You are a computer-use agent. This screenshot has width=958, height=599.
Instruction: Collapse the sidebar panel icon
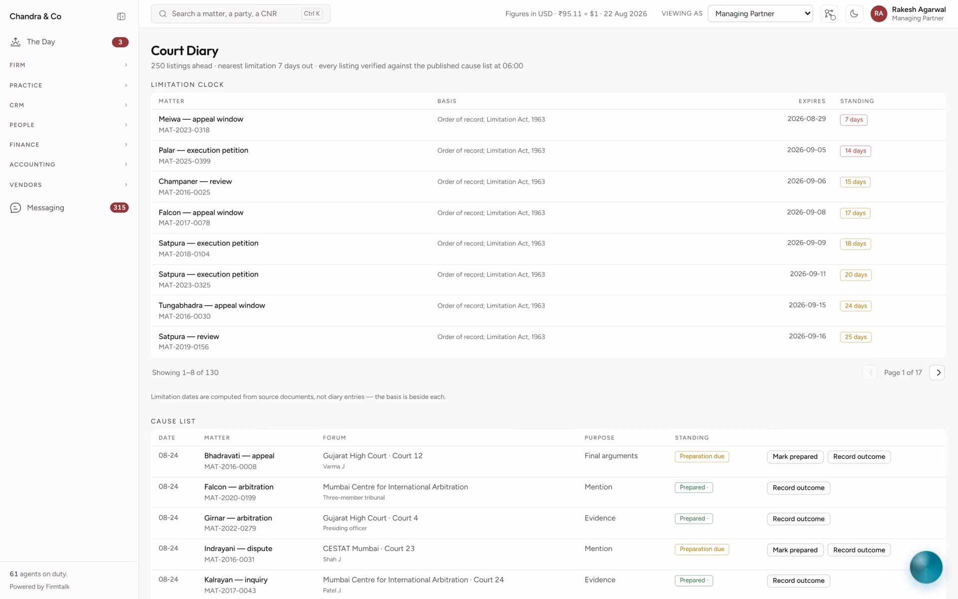coord(121,16)
